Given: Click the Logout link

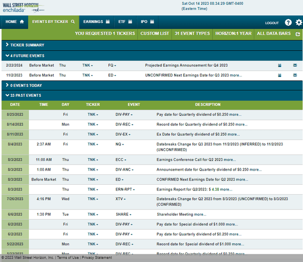Looking at the screenshot, I should [x=272, y=23].
